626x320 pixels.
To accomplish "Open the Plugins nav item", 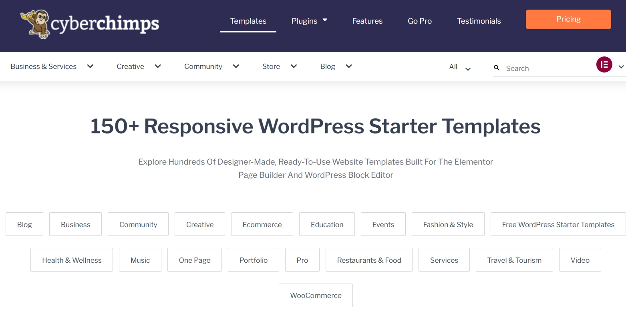I will coord(304,21).
